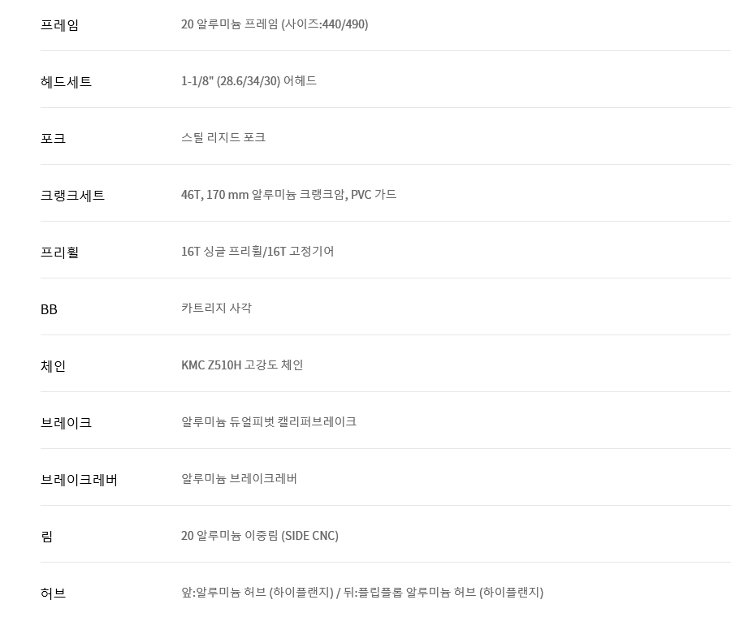Click the 브레이크레버 spec label
The image size is (731, 617).
pos(79,480)
